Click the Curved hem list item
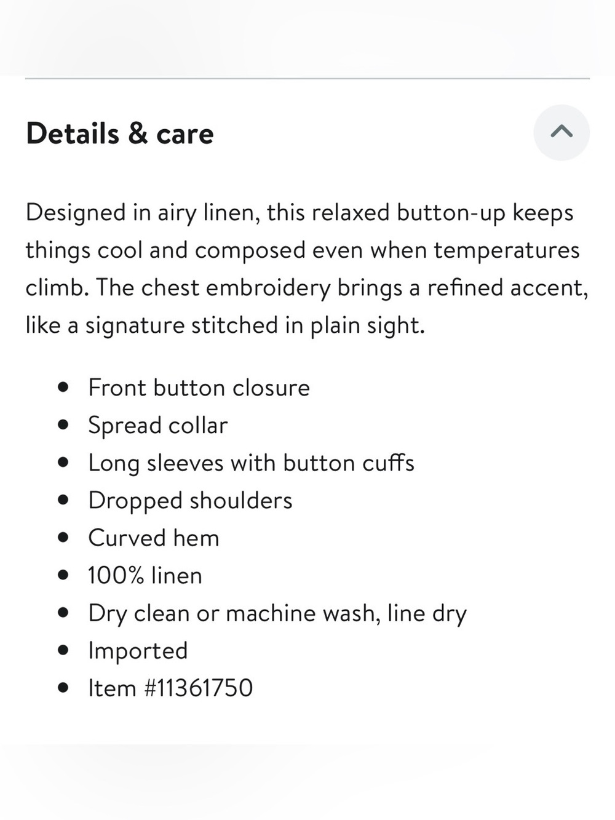The width and height of the screenshot is (615, 820). click(153, 538)
